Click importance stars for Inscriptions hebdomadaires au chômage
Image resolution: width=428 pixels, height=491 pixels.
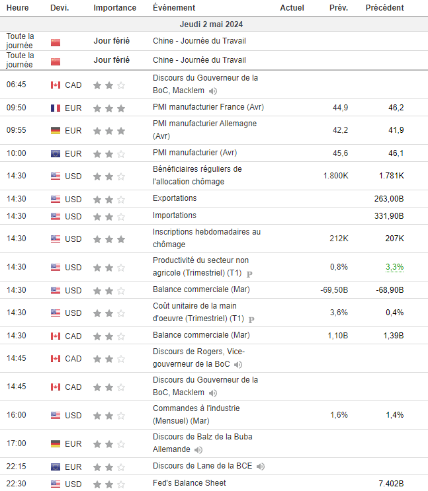[x=109, y=239]
